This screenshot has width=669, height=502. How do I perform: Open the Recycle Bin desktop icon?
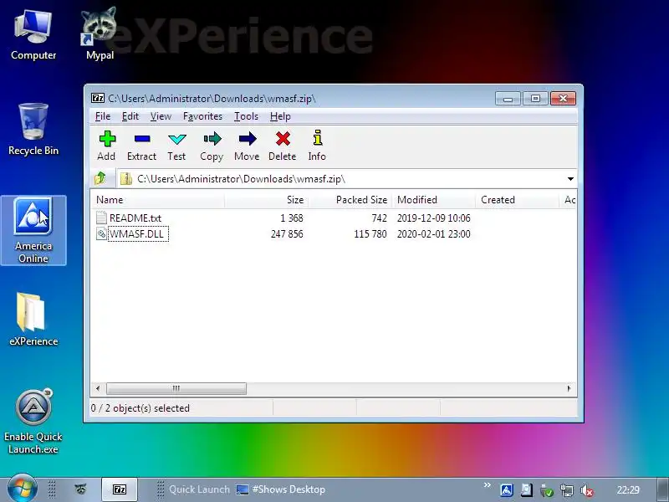[x=33, y=130]
